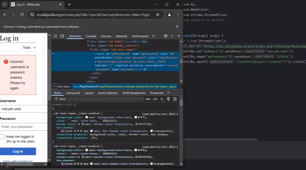Click the #fff background color swatch in first rule

136,117
